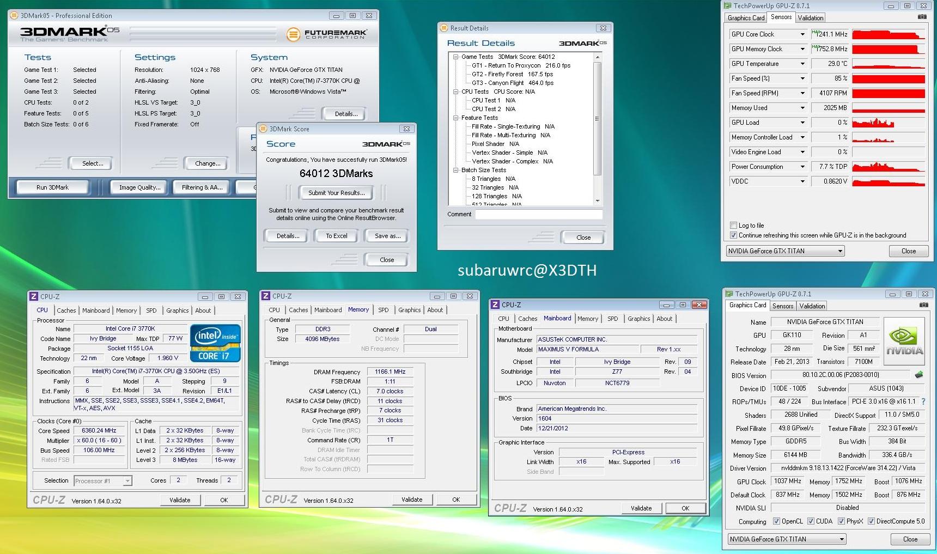This screenshot has height=554, width=937.
Task: Collapse the Batch Size Tests tree node
Action: pyautogui.click(x=456, y=170)
